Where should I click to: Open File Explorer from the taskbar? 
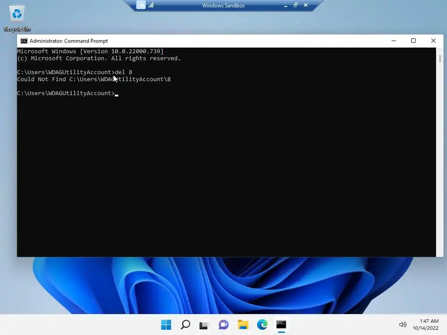243,325
